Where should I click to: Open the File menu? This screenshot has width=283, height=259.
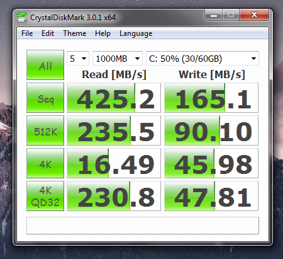click(x=27, y=33)
